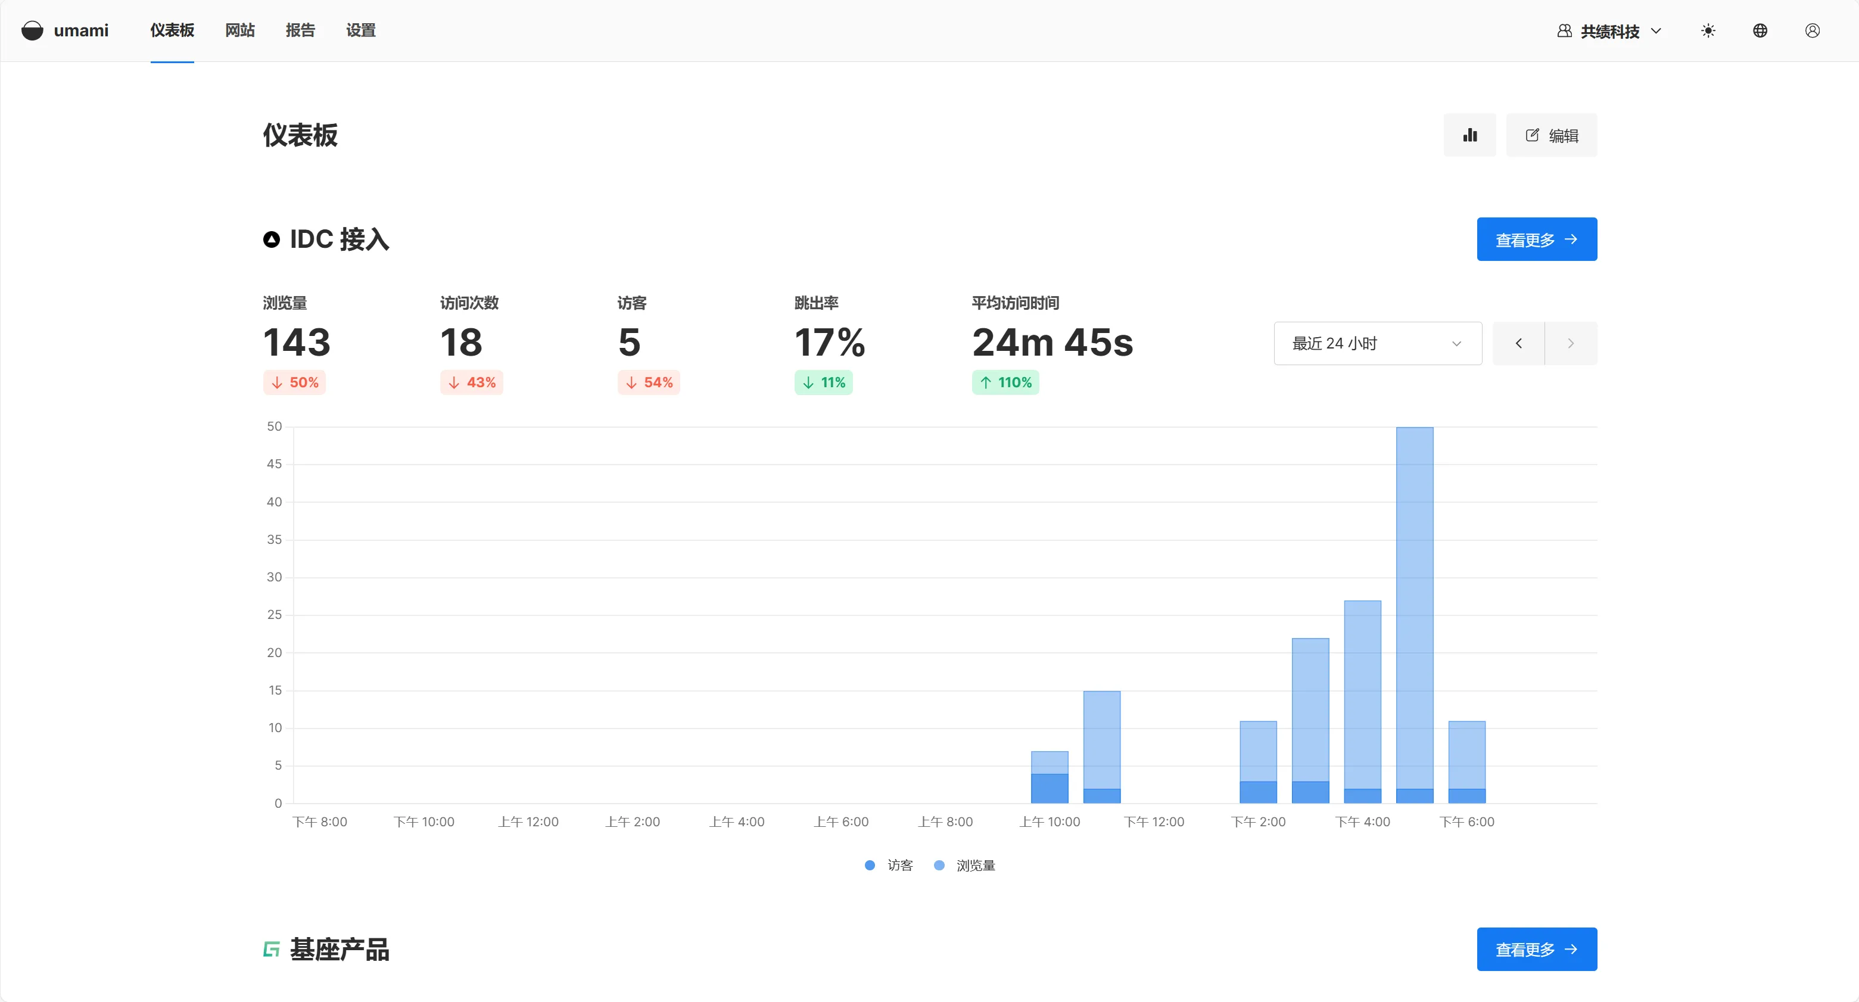
Task: Go to previous period with left chevron
Action: 1518,344
